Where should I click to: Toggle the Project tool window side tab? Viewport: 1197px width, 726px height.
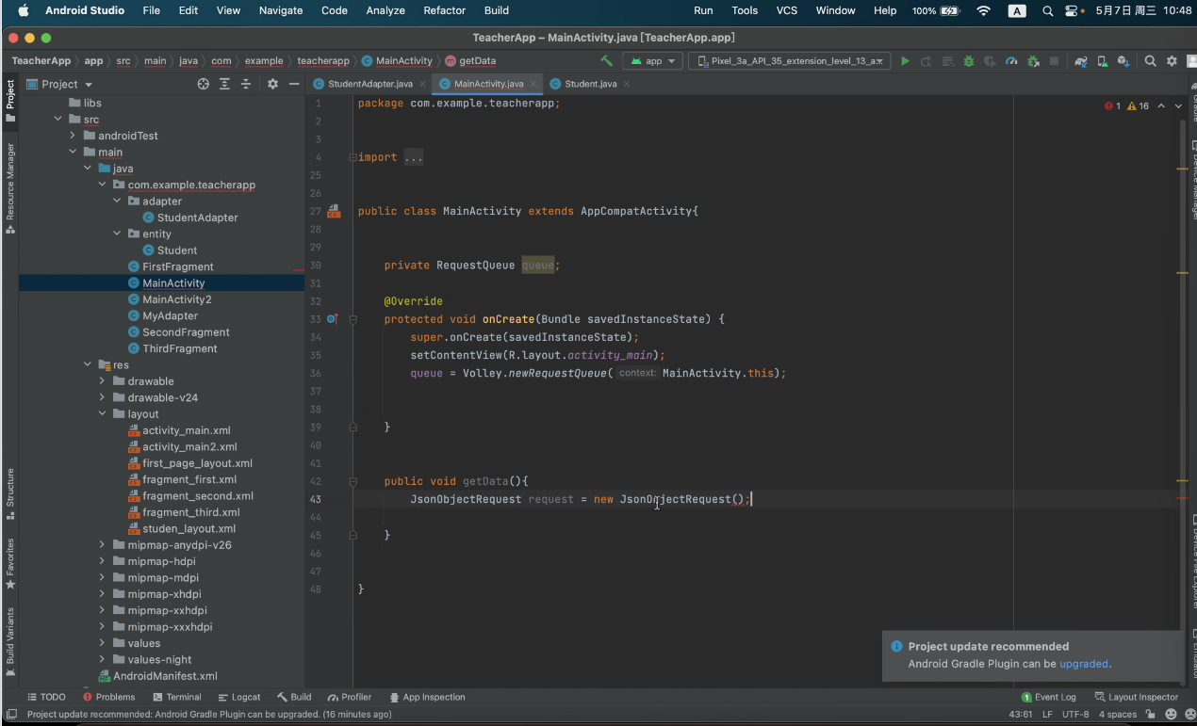(10, 100)
